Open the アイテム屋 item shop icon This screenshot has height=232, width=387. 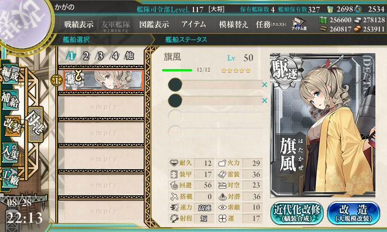[299, 24]
